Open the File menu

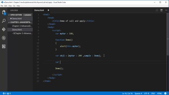2,6
